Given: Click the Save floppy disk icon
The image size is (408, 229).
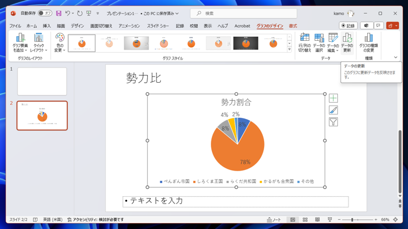Looking at the screenshot, I should [x=59, y=13].
